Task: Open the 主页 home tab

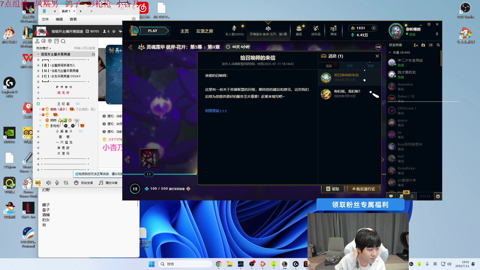Action: 184,31
